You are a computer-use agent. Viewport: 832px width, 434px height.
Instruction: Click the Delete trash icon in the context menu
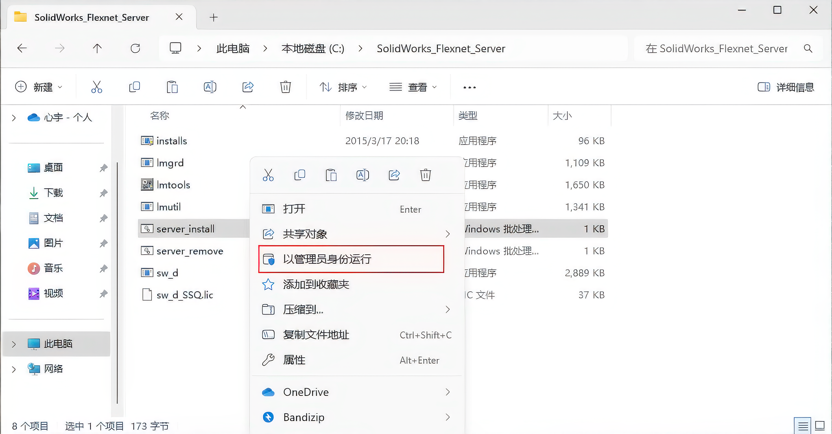tap(426, 175)
